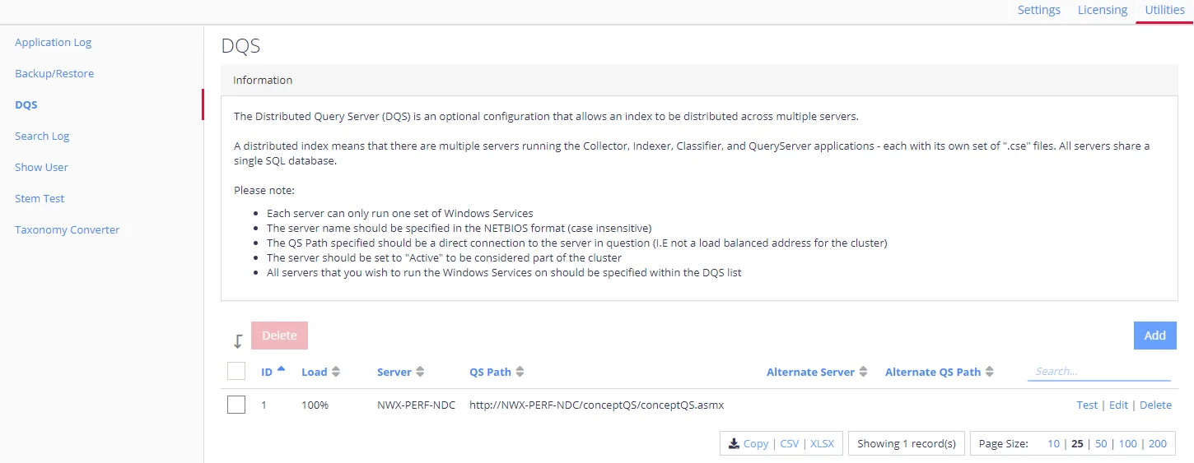The height and width of the screenshot is (463, 1194).
Task: Click the 100% load cell
Action: (315, 405)
